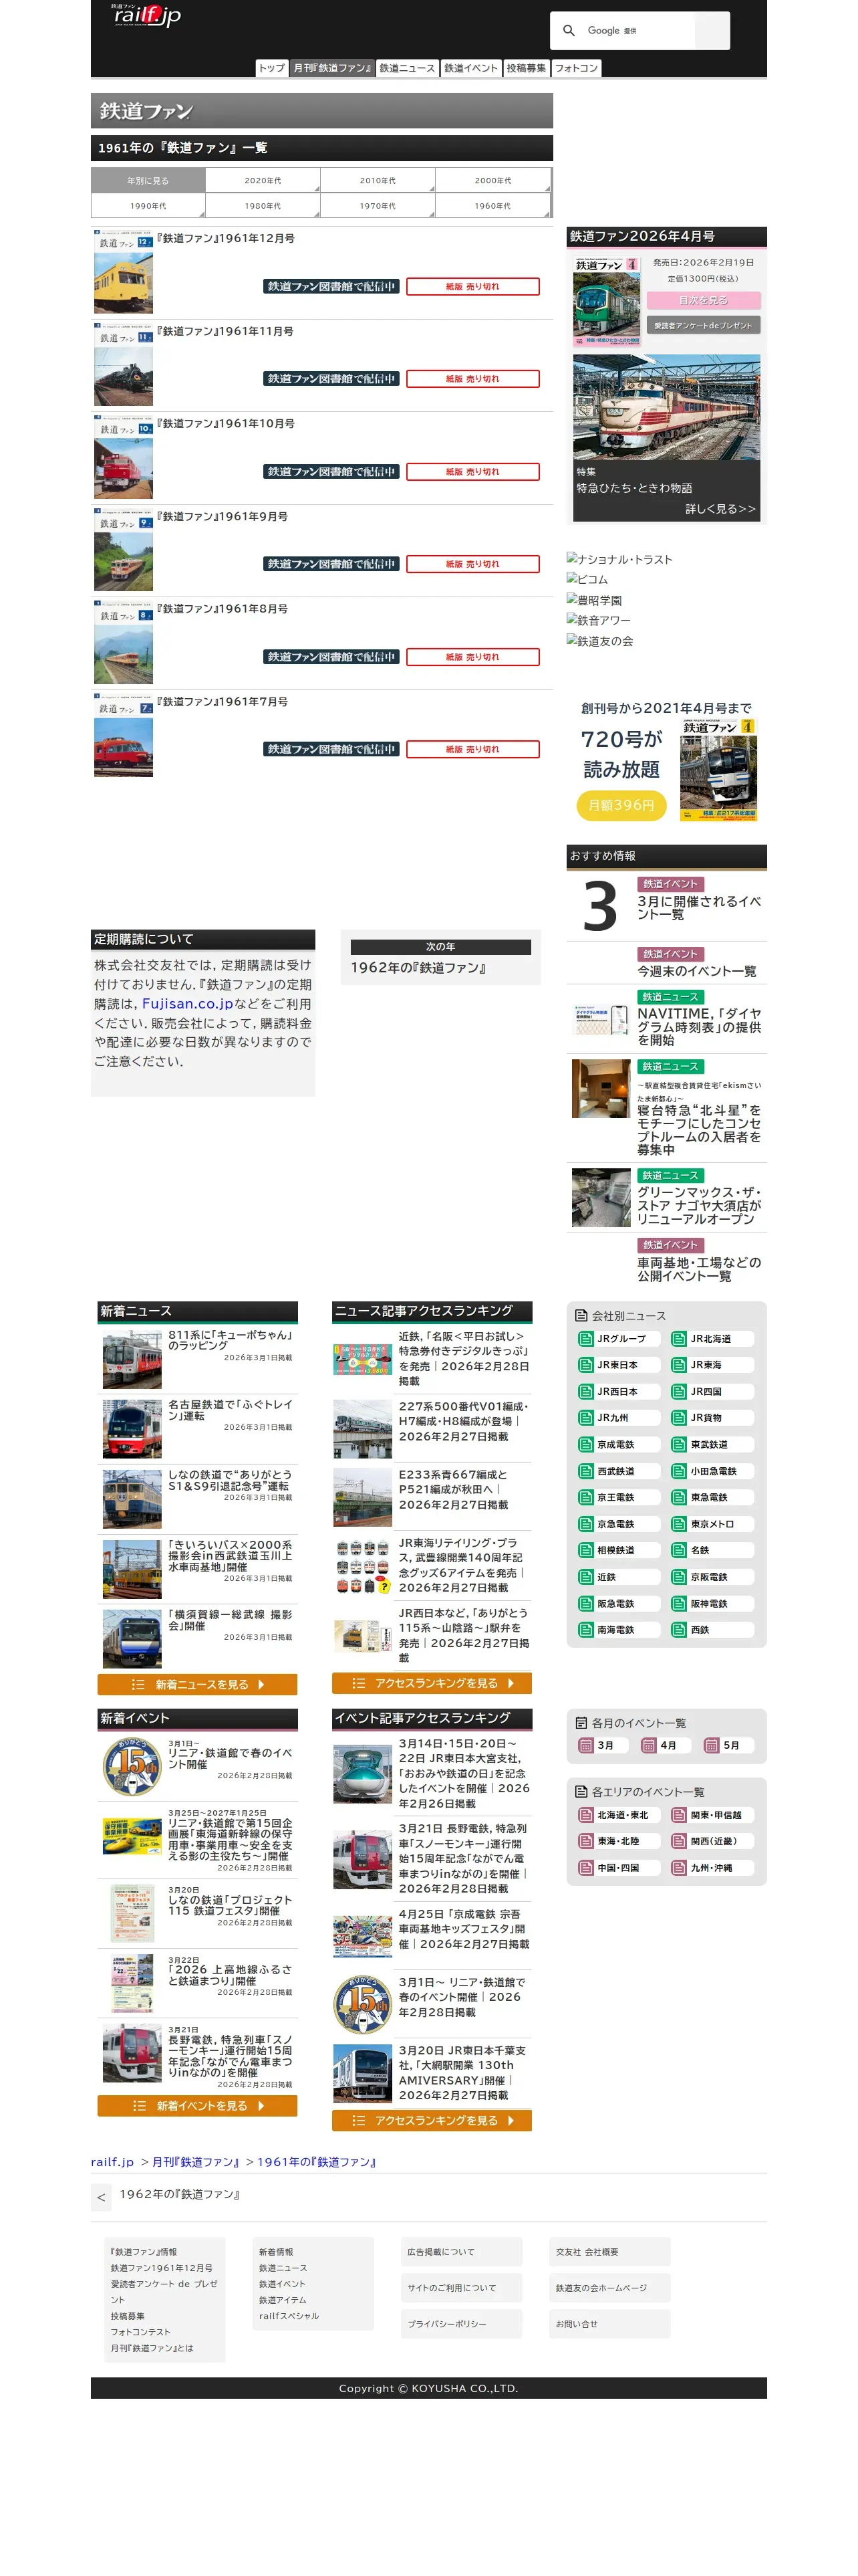Click the JR西日本 news icon
The image size is (858, 2576).
(586, 1392)
